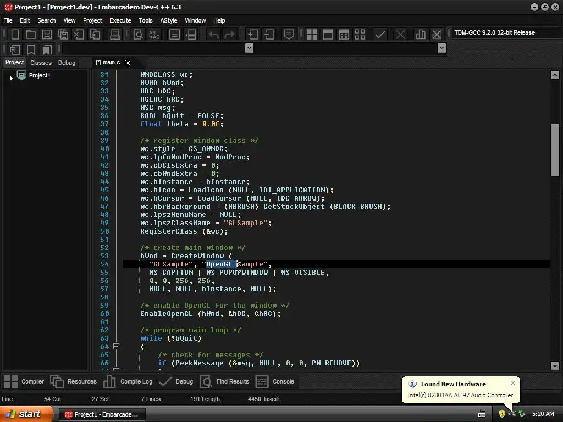The width and height of the screenshot is (563, 422).
Task: Open the Resources bottom panel tab
Action: (x=74, y=381)
